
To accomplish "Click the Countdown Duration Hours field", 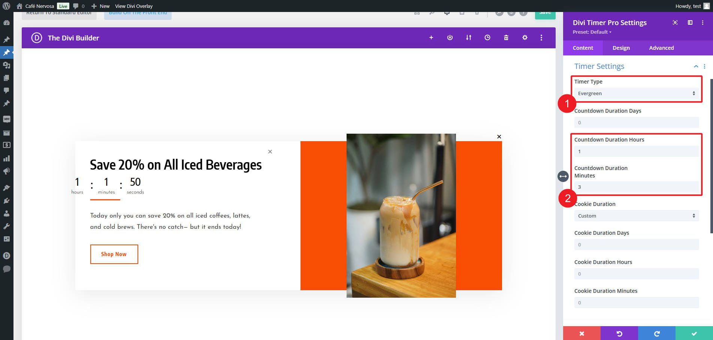I will click(x=637, y=151).
